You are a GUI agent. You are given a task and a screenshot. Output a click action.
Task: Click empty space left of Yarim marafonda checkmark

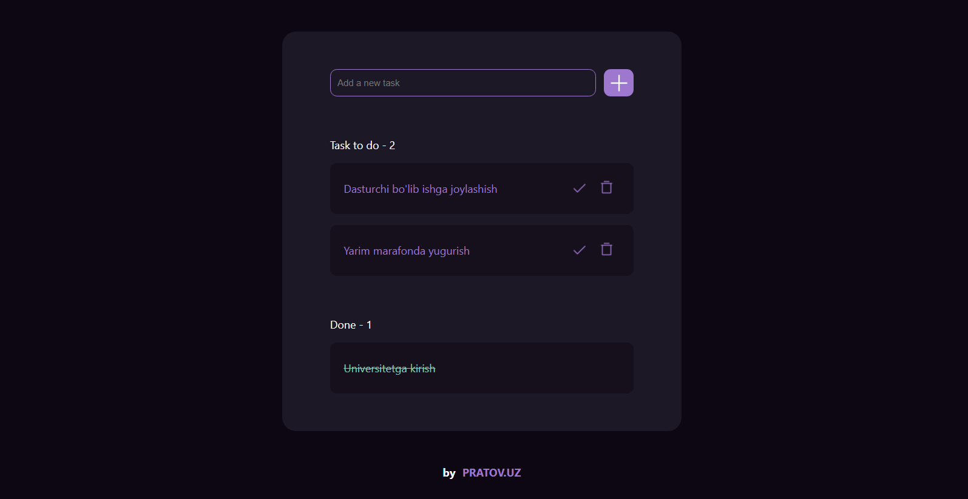pos(528,250)
